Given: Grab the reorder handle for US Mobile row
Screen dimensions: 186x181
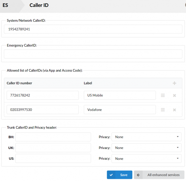Looking at the screenshot, I should pos(163,95).
